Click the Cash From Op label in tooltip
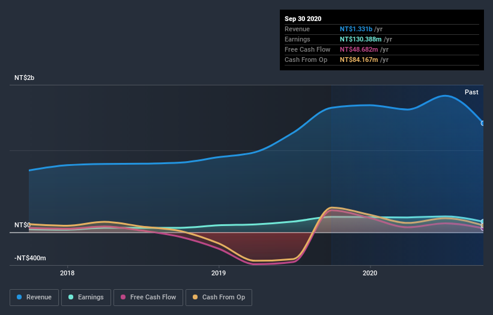The height and width of the screenshot is (315, 493). point(306,60)
